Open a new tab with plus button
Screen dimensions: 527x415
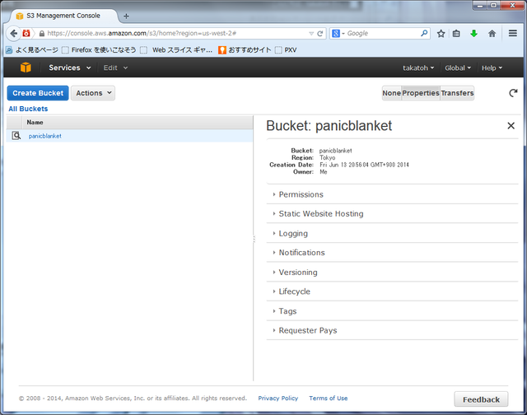coord(126,16)
